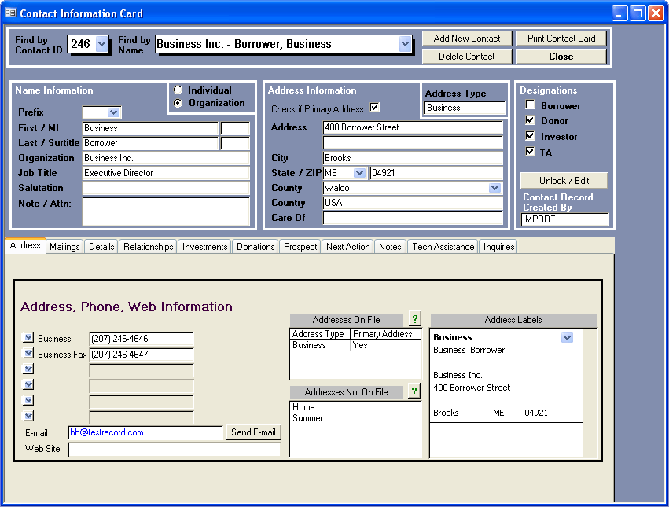Open the Prefix dropdown
This screenshot has height=507, width=669.
(114, 112)
